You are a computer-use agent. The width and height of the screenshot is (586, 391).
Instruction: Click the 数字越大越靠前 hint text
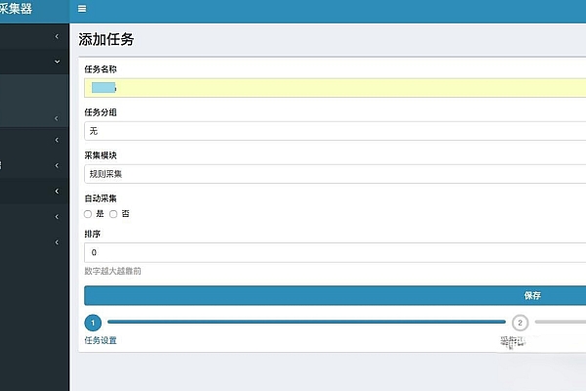(x=112, y=271)
